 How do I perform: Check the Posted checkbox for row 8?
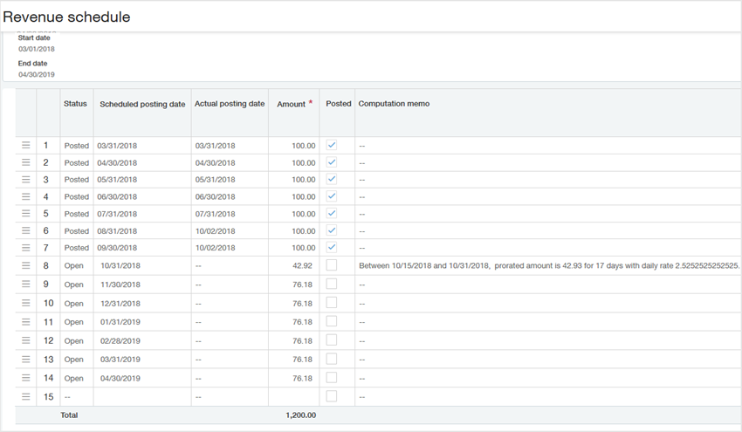tap(332, 265)
